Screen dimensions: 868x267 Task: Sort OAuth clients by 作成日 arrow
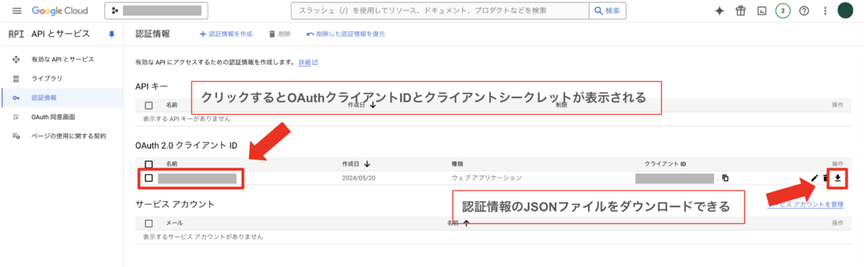[x=367, y=164]
